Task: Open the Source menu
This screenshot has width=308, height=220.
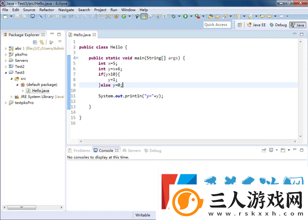Action: coord(29,10)
